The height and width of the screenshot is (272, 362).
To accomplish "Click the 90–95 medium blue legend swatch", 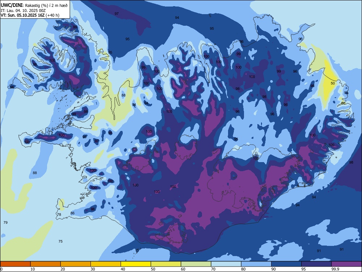I will point(286,264).
